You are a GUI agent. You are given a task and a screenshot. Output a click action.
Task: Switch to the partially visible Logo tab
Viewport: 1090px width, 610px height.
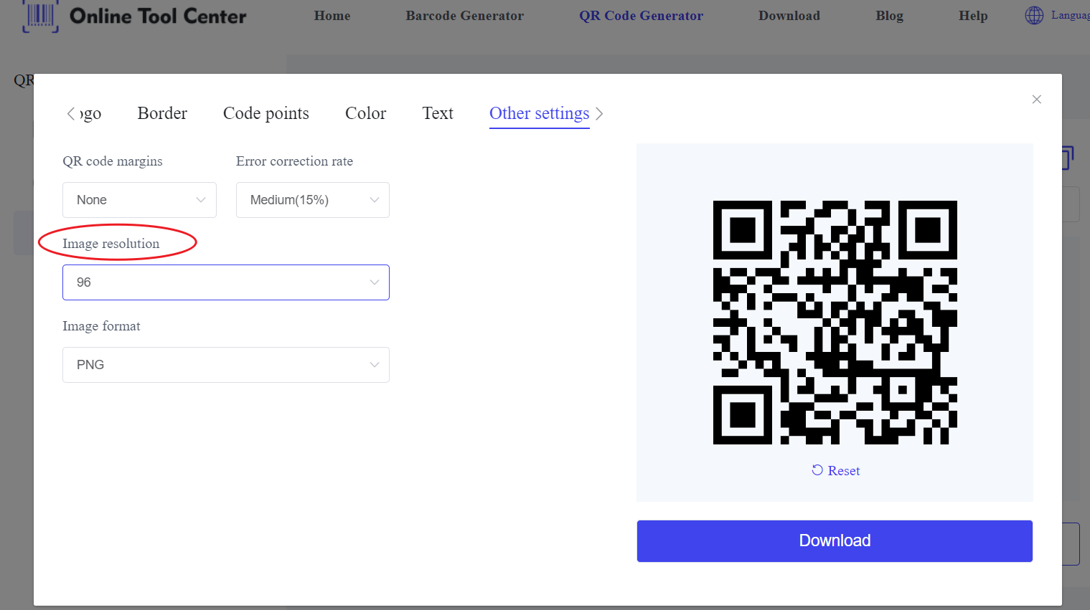(x=90, y=113)
